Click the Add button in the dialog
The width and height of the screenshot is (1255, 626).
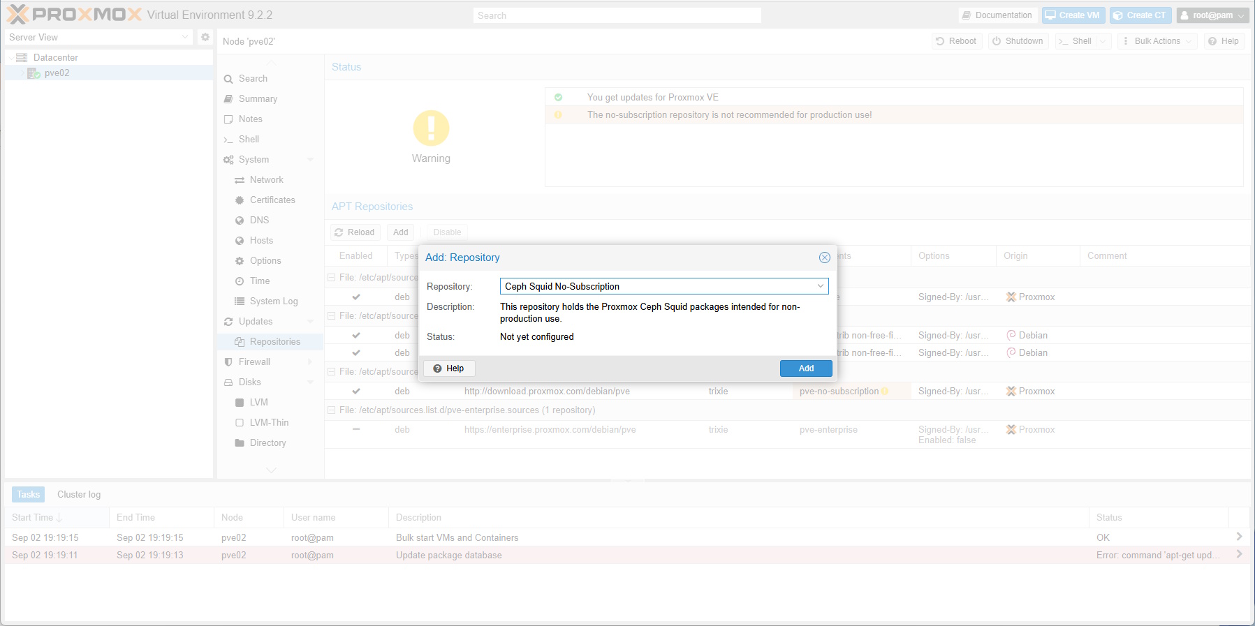(x=806, y=368)
